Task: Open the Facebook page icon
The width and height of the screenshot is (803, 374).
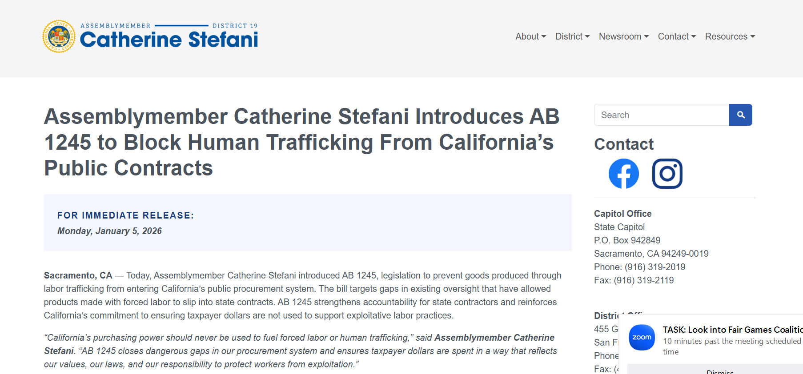Action: click(623, 174)
